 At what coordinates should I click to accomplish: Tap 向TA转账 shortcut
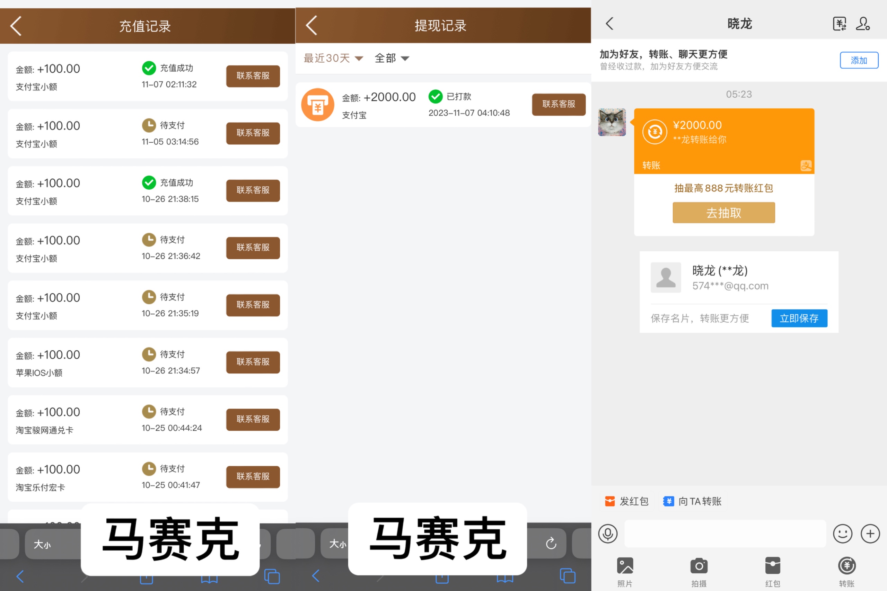[692, 501]
